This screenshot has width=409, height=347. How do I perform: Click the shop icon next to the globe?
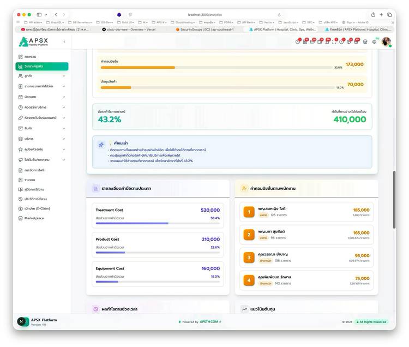point(365,41)
